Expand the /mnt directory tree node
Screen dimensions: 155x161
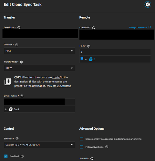6,109
